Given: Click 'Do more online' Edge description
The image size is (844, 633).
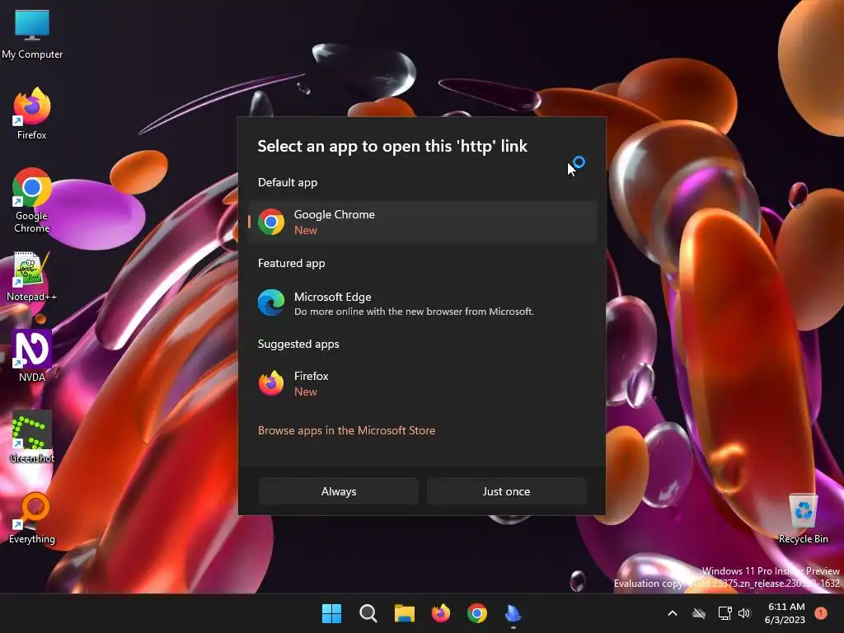Looking at the screenshot, I should 414,312.
